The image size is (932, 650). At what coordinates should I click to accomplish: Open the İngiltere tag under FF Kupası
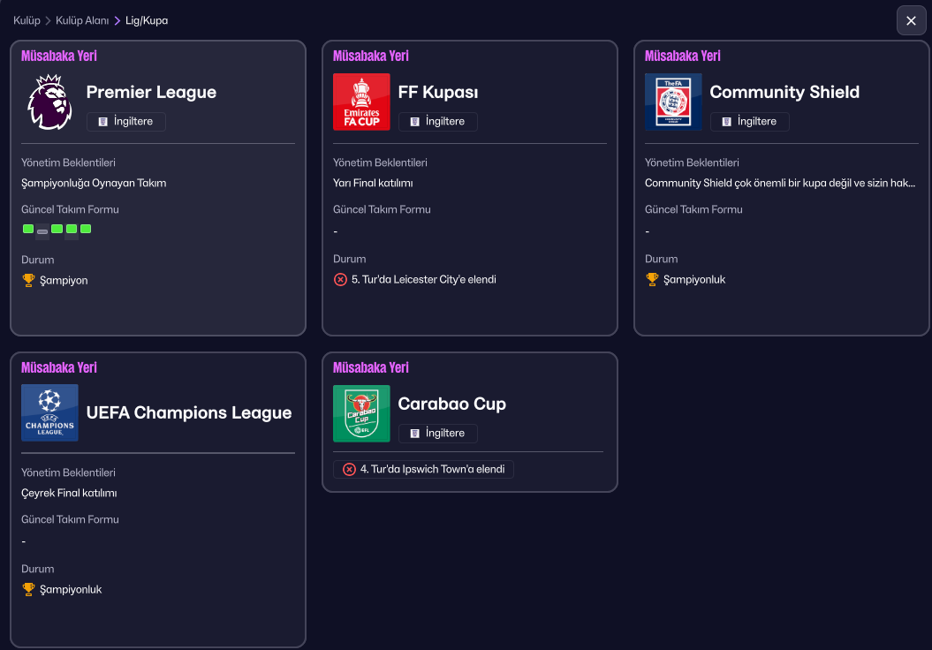pyautogui.click(x=438, y=122)
